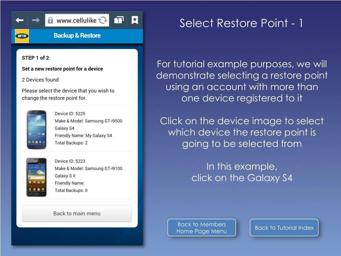
Task: Reload the page with refresh icon
Action: coord(103,20)
